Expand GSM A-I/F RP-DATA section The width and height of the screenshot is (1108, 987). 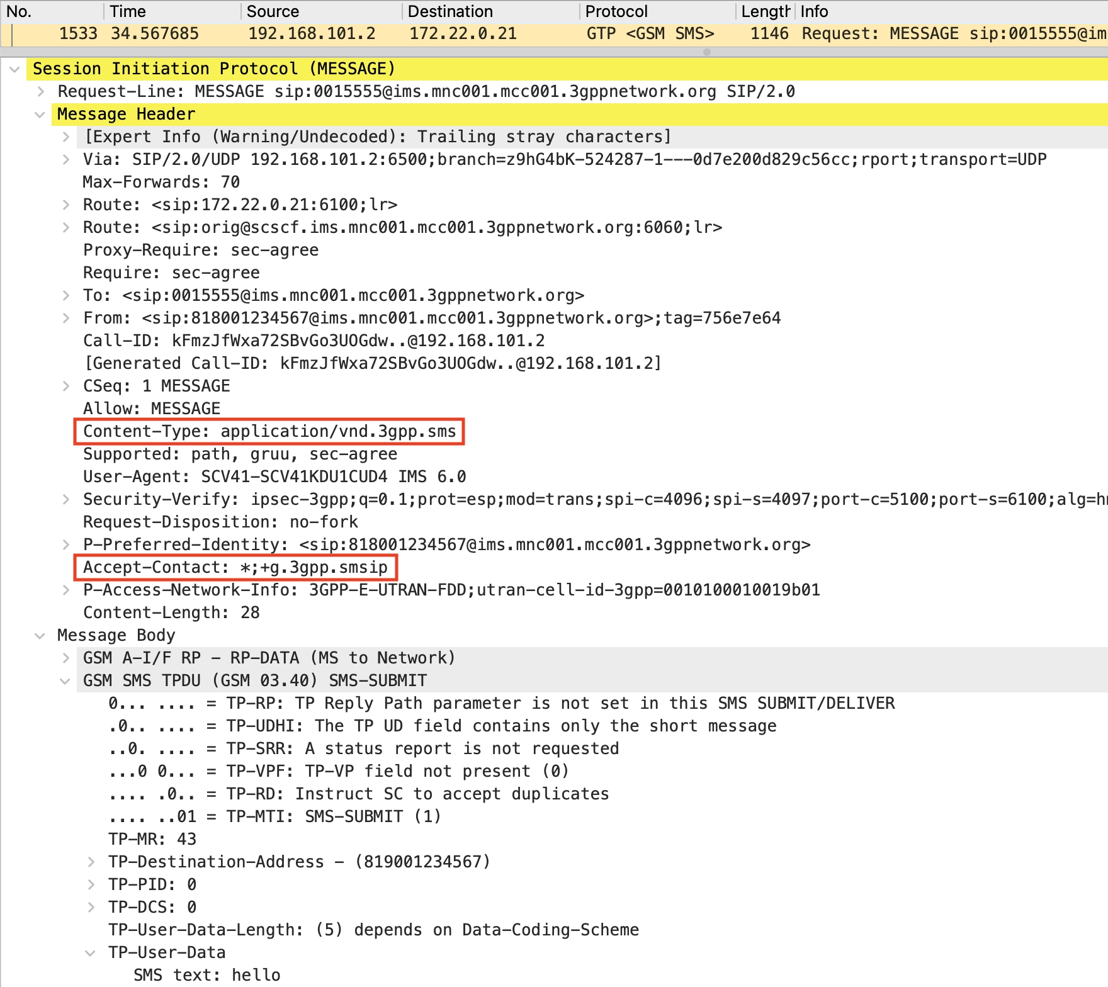[66, 658]
